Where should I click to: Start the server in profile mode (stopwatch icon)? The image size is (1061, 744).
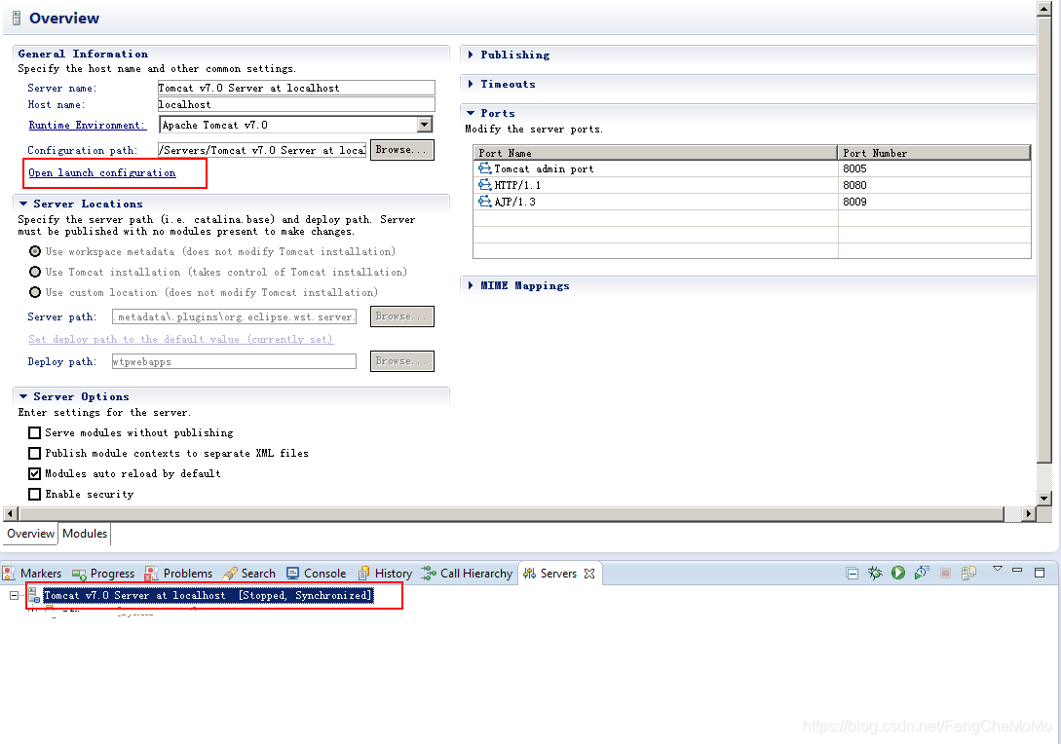921,573
